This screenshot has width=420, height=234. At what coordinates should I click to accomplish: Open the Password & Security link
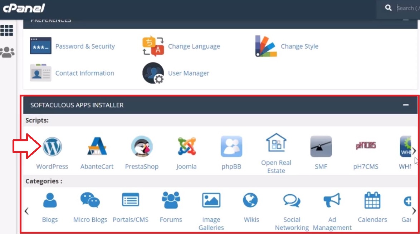pos(85,46)
